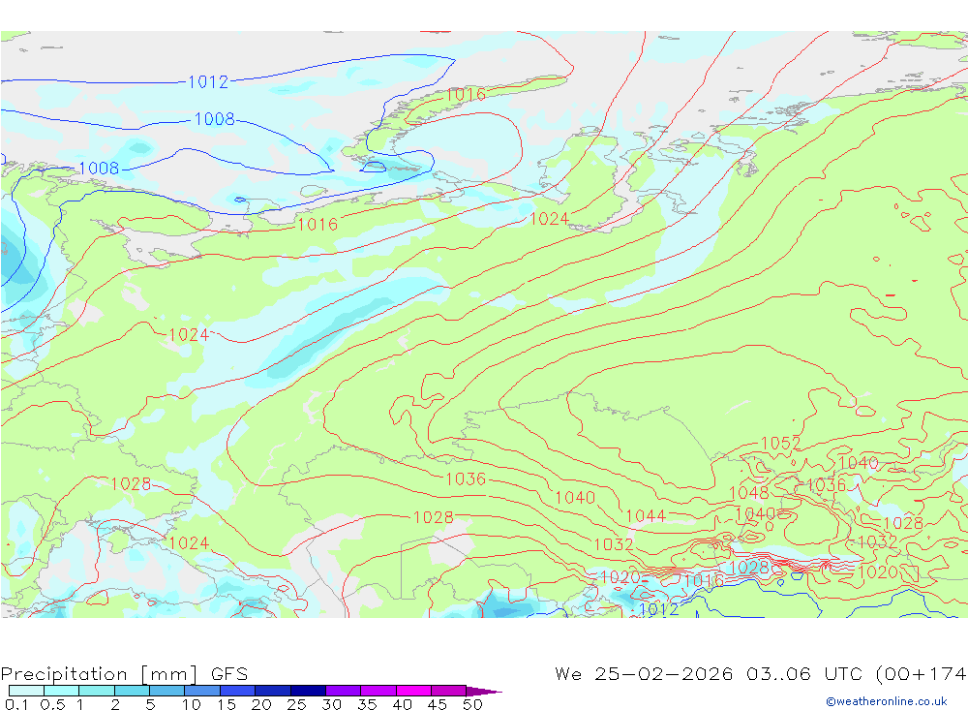The width and height of the screenshot is (968, 710).
Task: Click the 1048 isobar label
Action: (749, 492)
